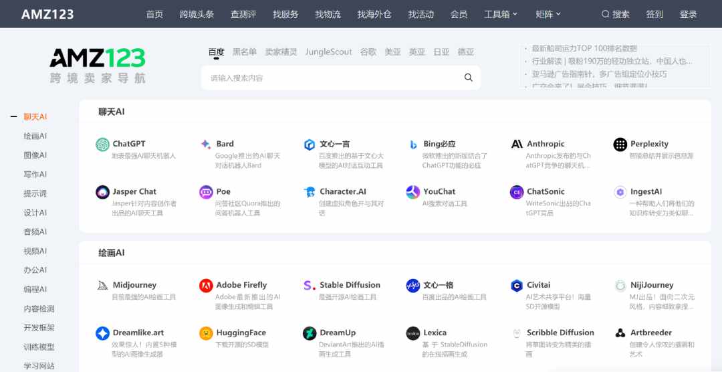Open 找物流 in the top navigation
This screenshot has height=372, width=722.
click(328, 14)
